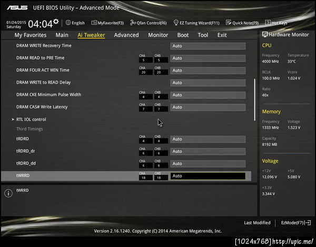
Task: Start EZ Tuning Wizard(F11)
Action: (x=200, y=23)
